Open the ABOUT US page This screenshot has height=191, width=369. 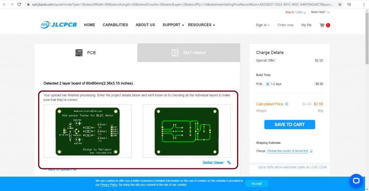(145, 25)
